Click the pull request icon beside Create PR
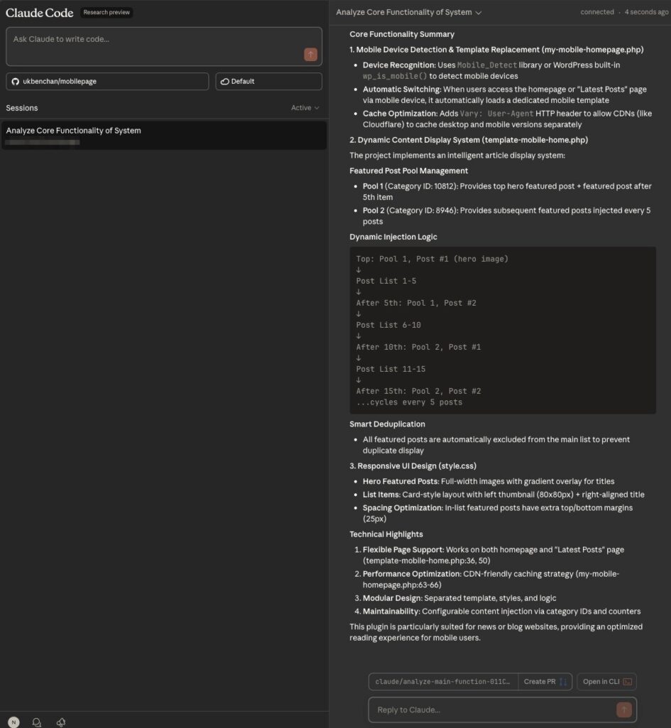Screen dimensions: 671x728 (x=564, y=682)
